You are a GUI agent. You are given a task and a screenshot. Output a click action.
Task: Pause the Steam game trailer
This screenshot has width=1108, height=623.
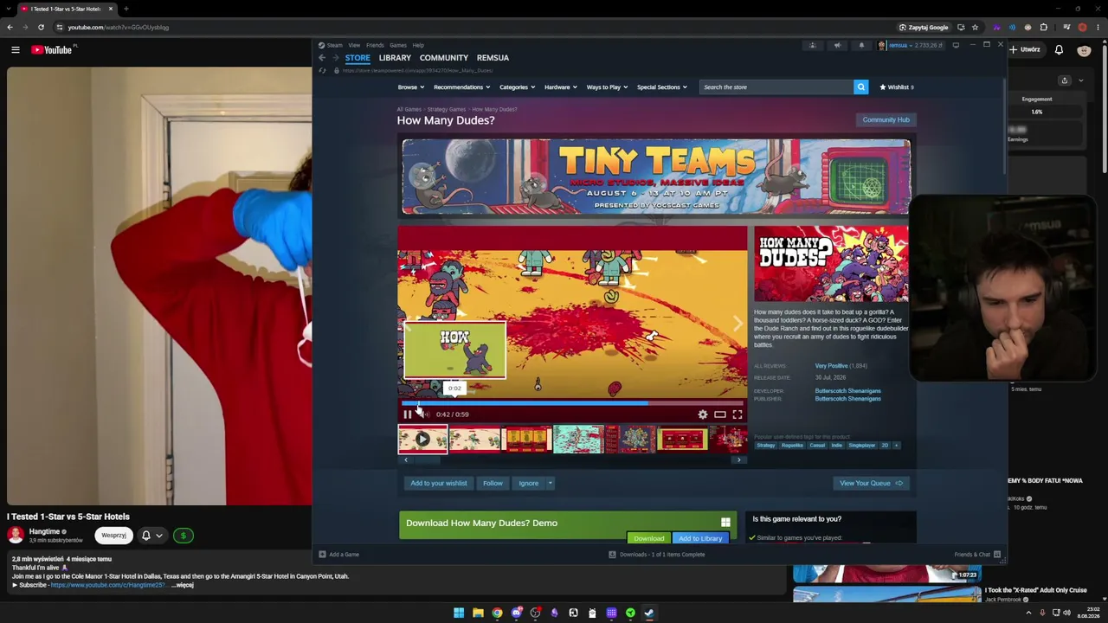tap(407, 414)
